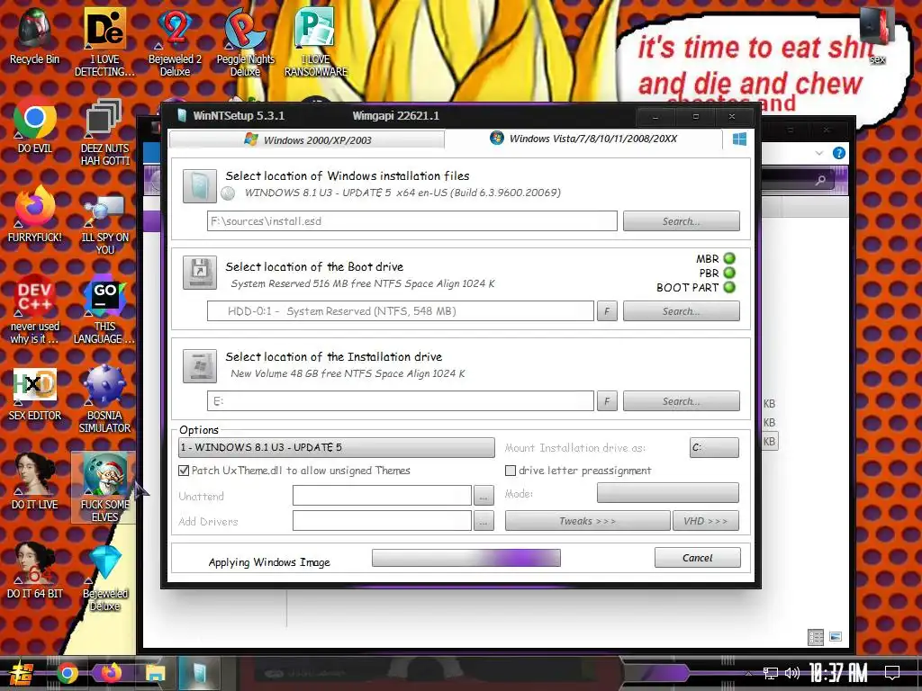The width and height of the screenshot is (922, 691).
Task: Click the Windows installation files source icon
Action: [x=200, y=186]
